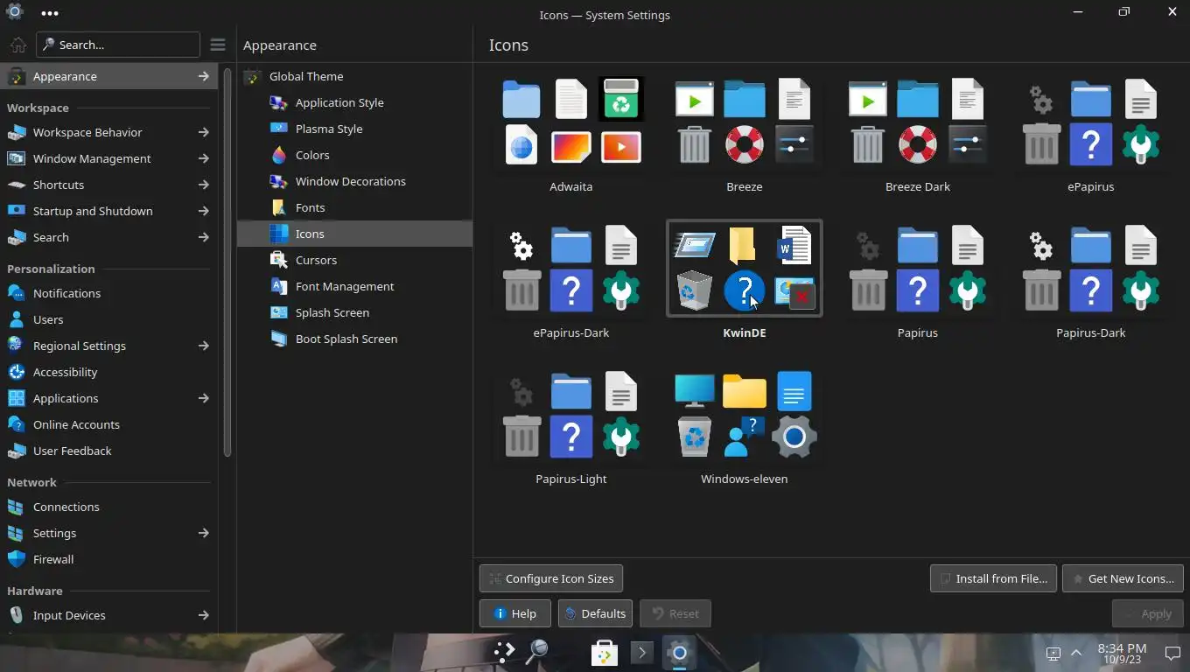The width and height of the screenshot is (1190, 672).
Task: Click the Configure Icon Sizes button
Action: pos(551,578)
